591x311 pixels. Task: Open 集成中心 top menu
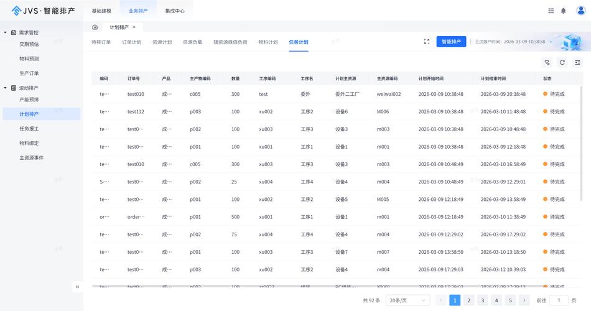point(175,11)
